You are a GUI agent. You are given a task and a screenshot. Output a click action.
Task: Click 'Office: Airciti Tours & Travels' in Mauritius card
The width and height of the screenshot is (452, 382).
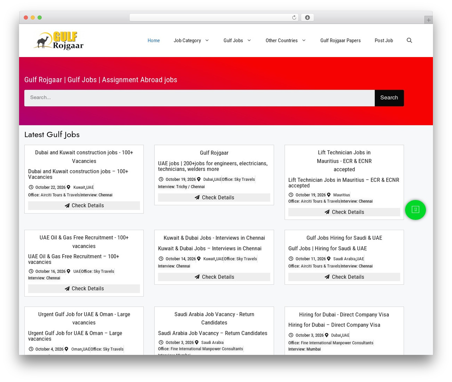click(x=314, y=201)
